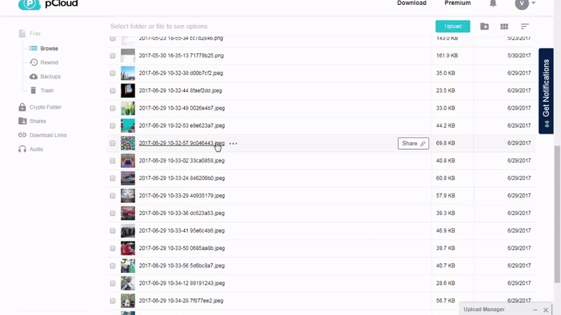Click thumbnail of 10-32-38 d00b7cf2.jpeg
This screenshot has height=315, width=561.
click(128, 73)
